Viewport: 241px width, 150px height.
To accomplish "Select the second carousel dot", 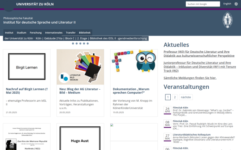I will (77, 44).
